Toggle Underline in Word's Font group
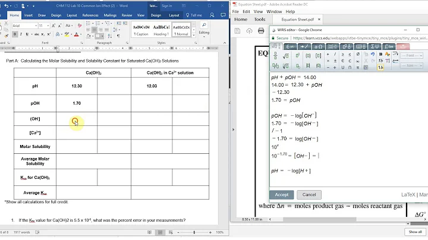428x240 pixels. (27, 34)
